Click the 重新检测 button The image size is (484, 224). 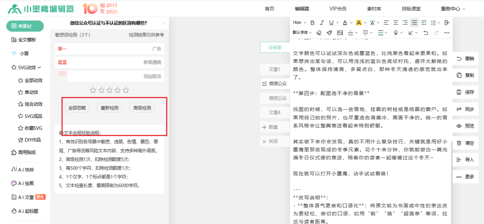(109, 108)
